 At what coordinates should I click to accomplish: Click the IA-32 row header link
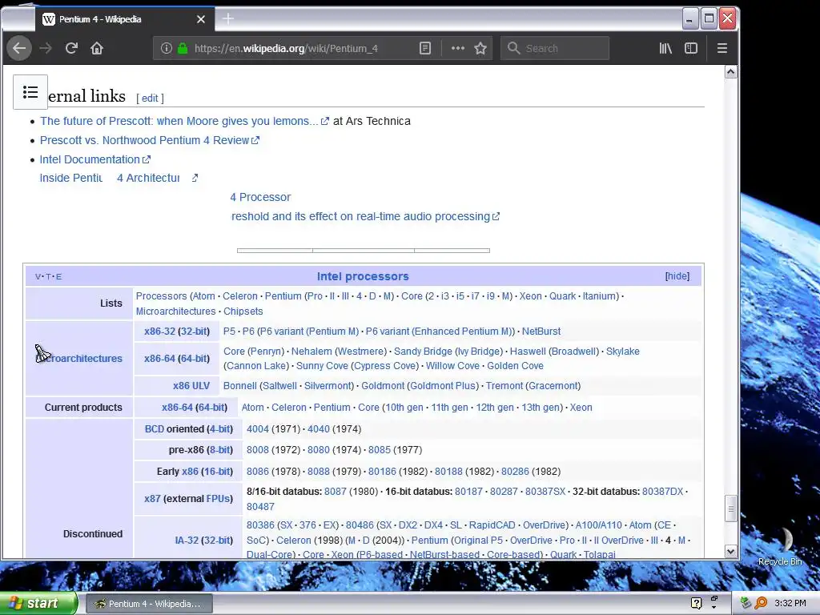coord(187,541)
